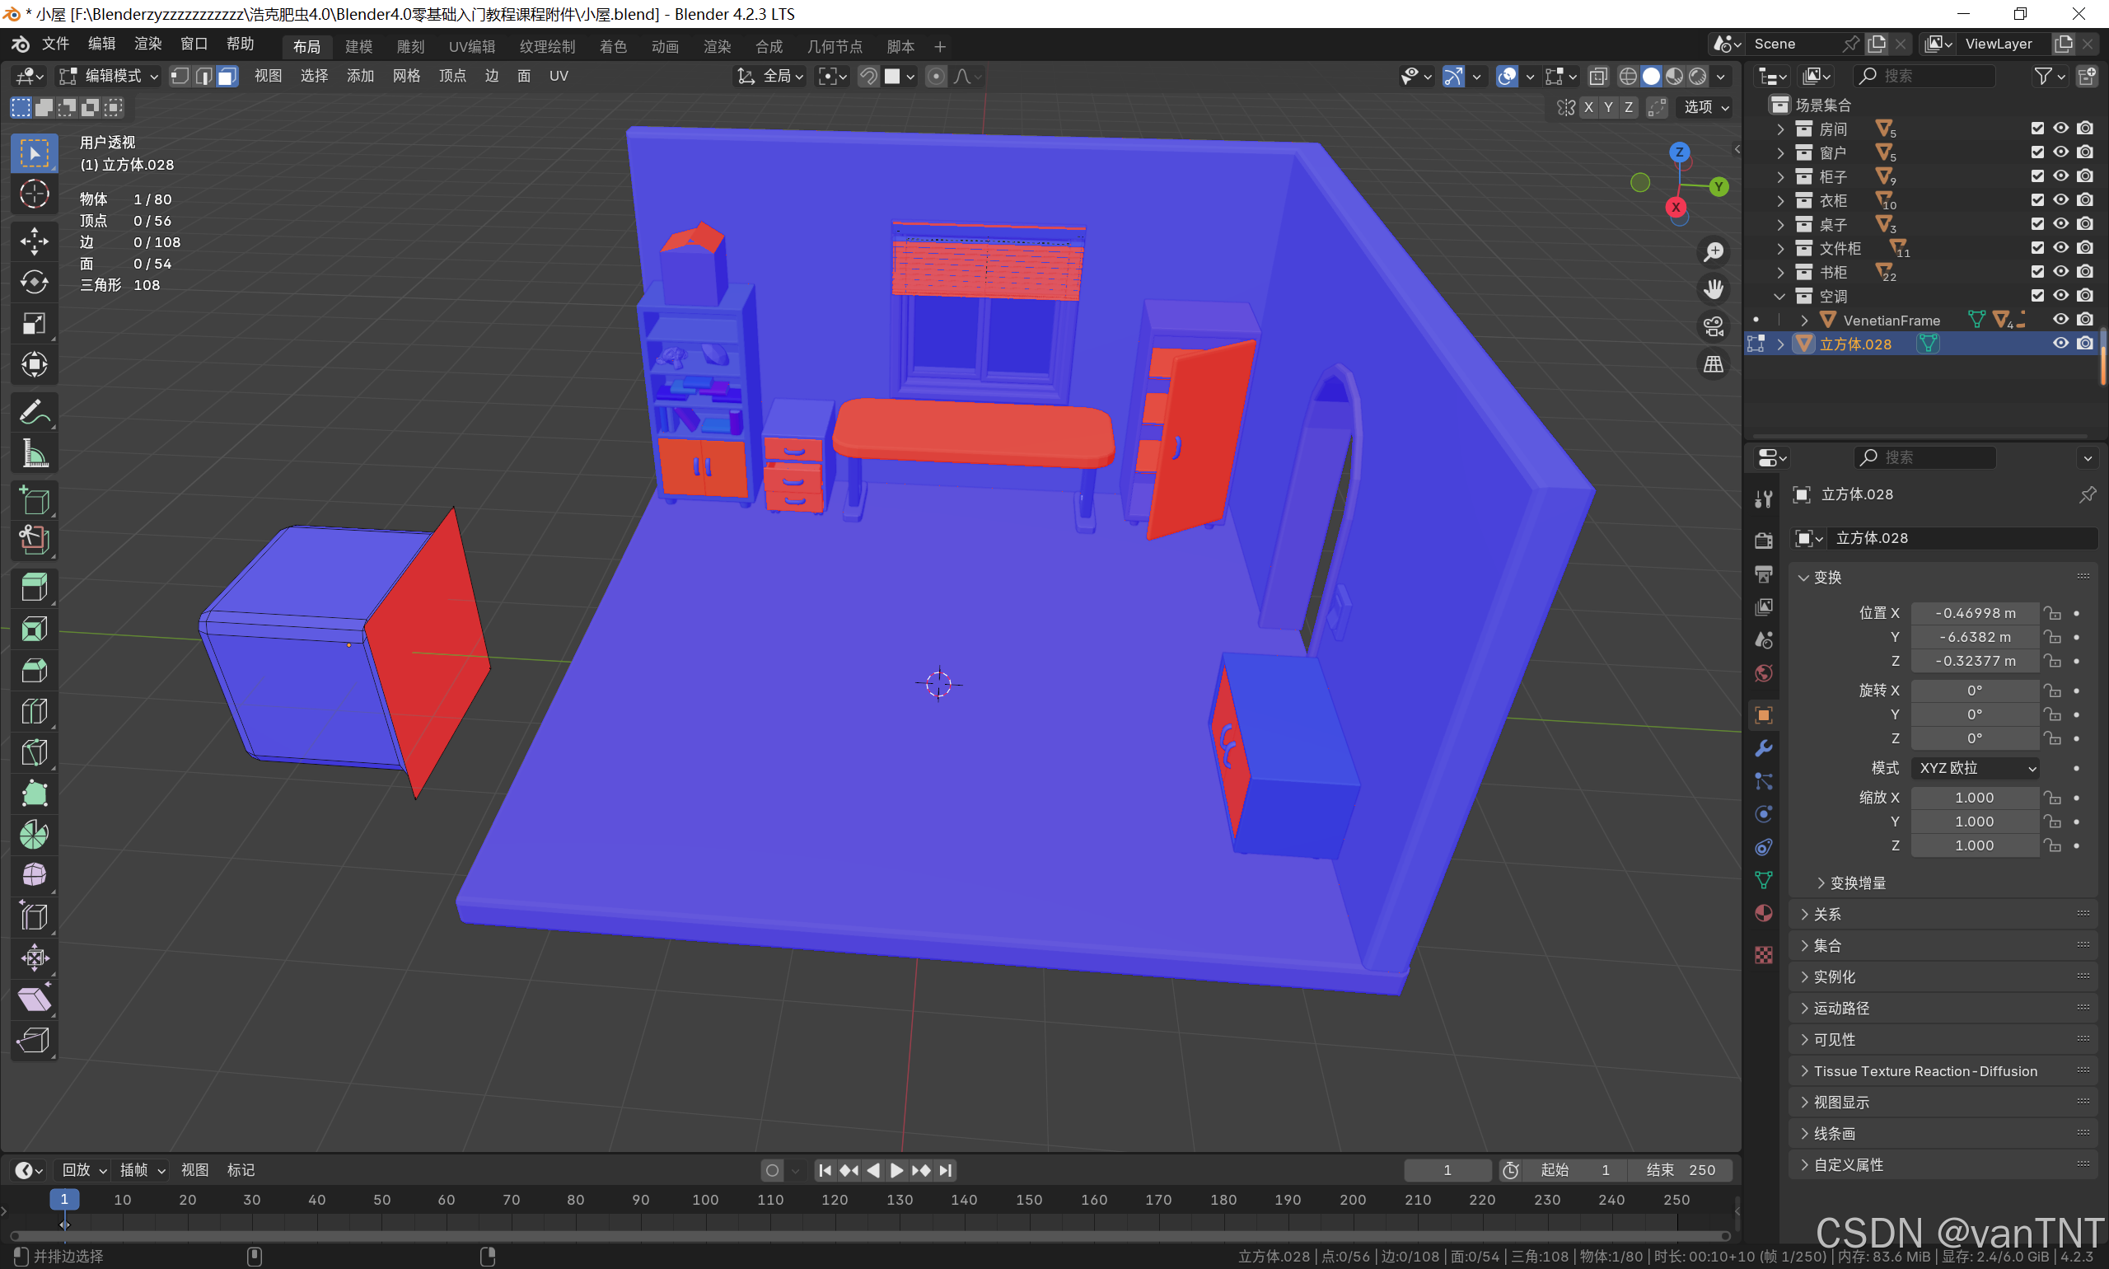Click the 选项 button in viewport header
The image size is (2109, 1269).
click(1706, 107)
